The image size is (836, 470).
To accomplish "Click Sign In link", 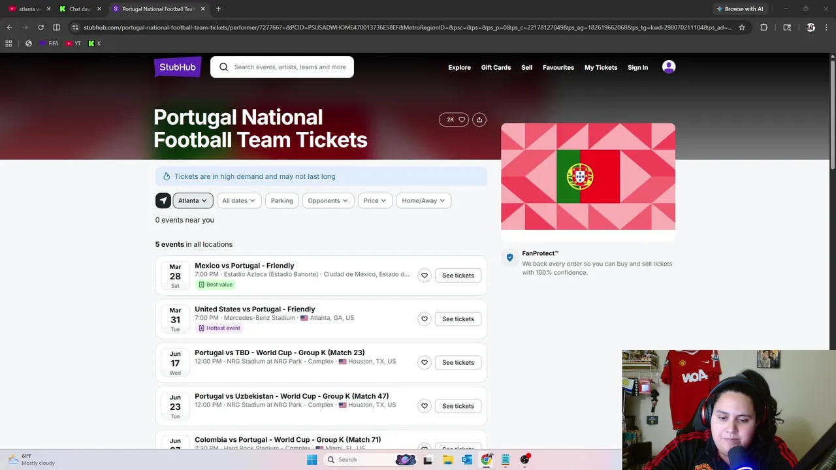I will click(x=637, y=67).
